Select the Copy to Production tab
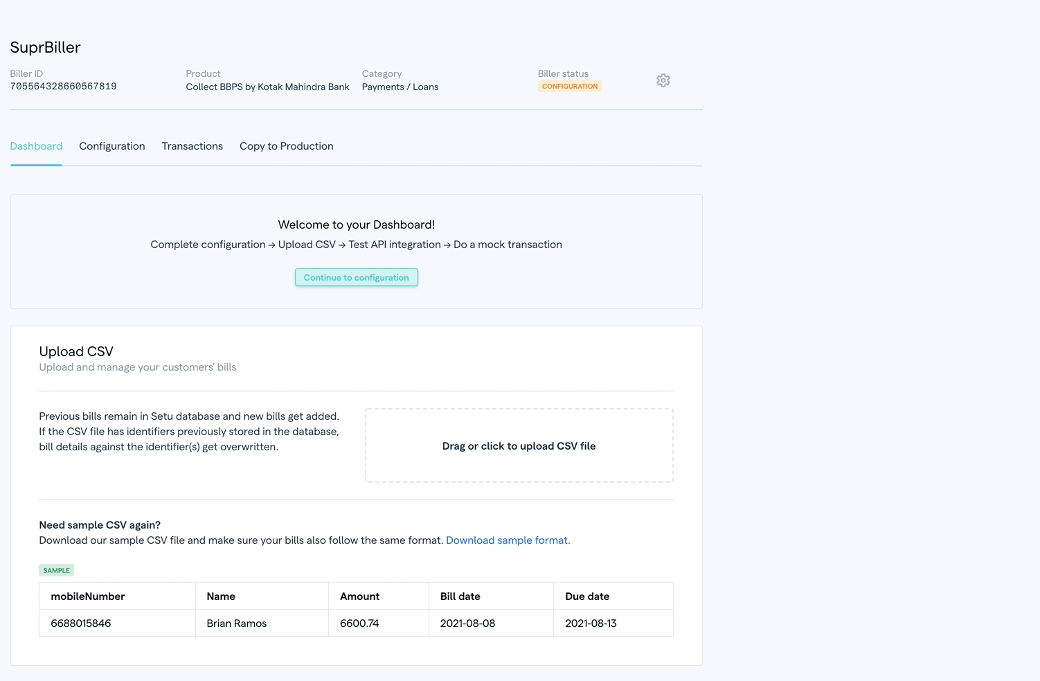Image resolution: width=1040 pixels, height=681 pixels. pyautogui.click(x=286, y=146)
